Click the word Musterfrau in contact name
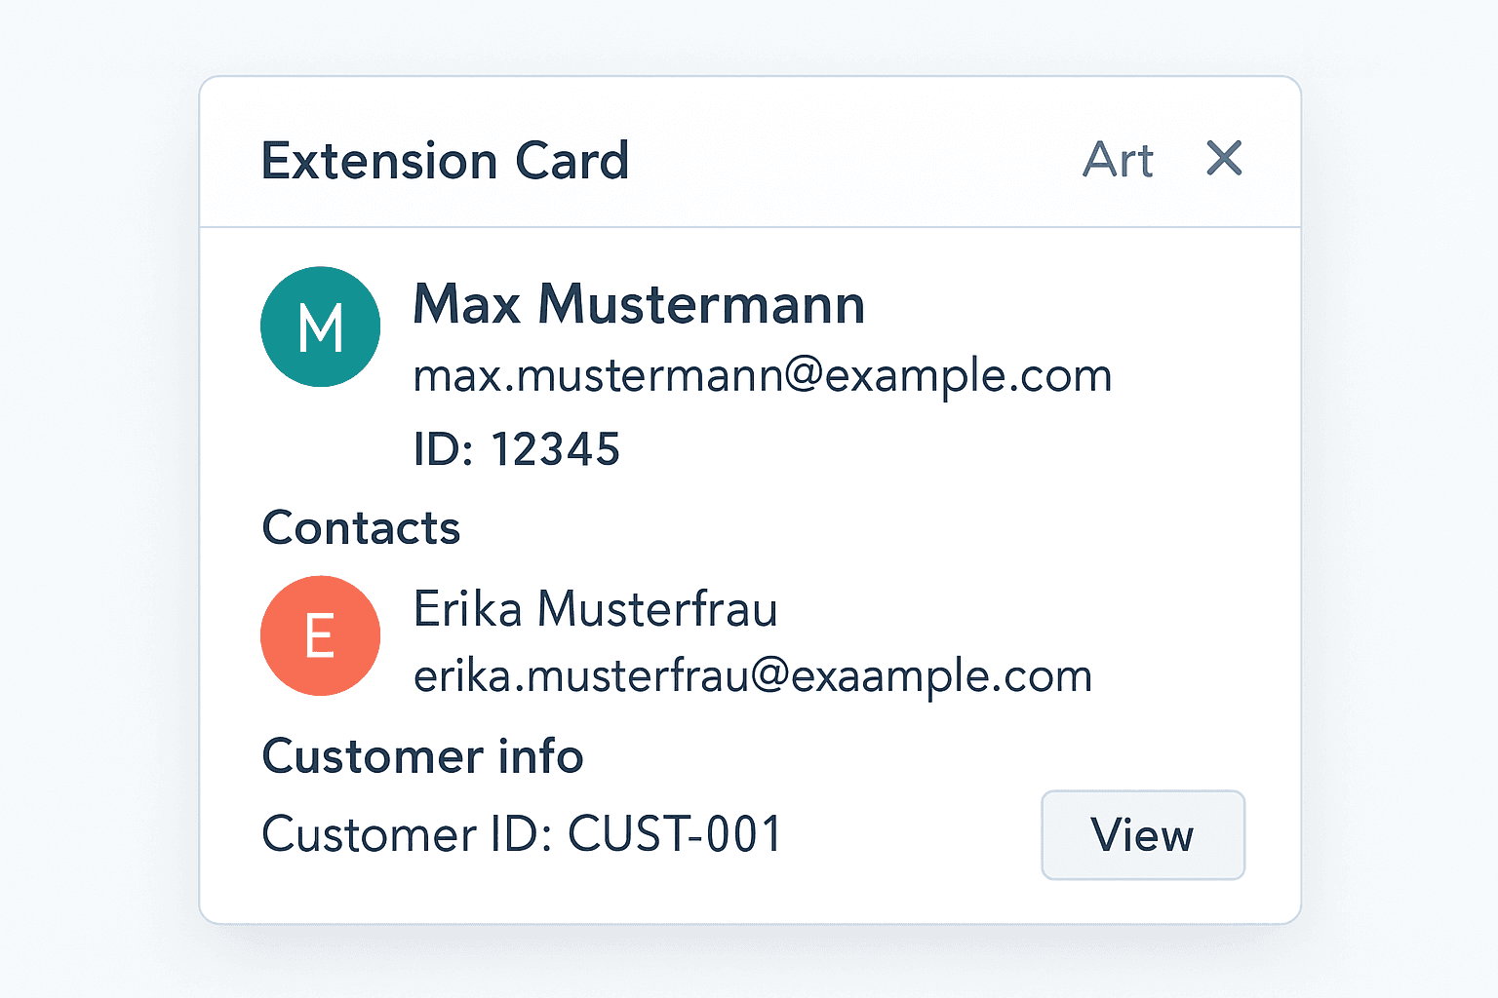The image size is (1498, 998). point(657,609)
